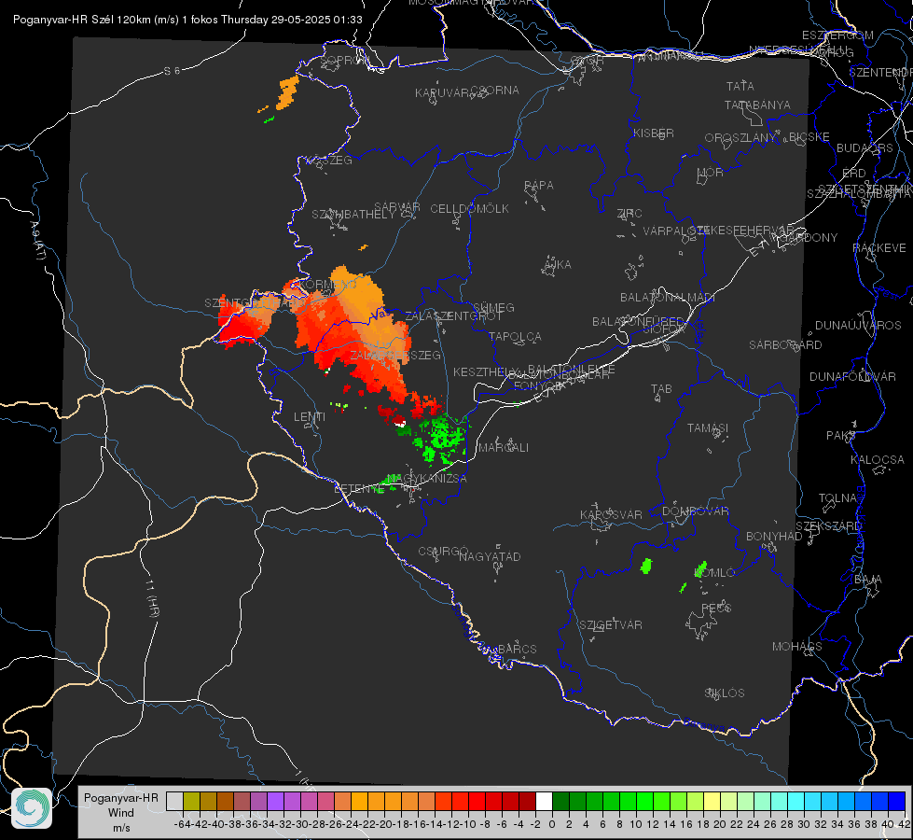This screenshot has height=840, width=913.
Task: Click the city label OROSZLÁNY
Action: coord(740,138)
